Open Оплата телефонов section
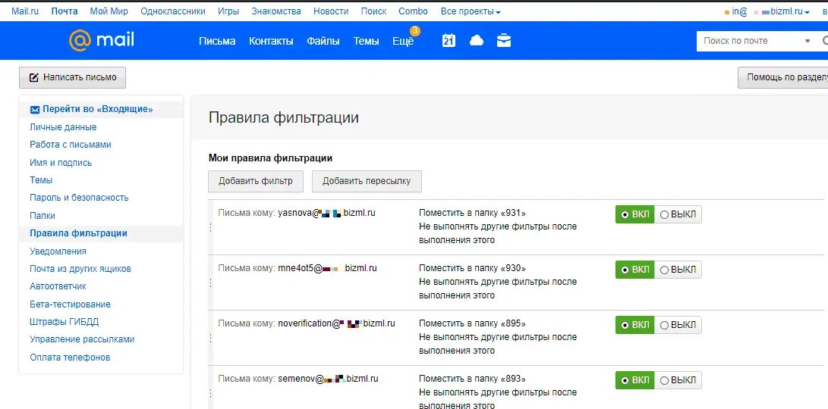Viewport: 828px width, 409px height. [71, 357]
